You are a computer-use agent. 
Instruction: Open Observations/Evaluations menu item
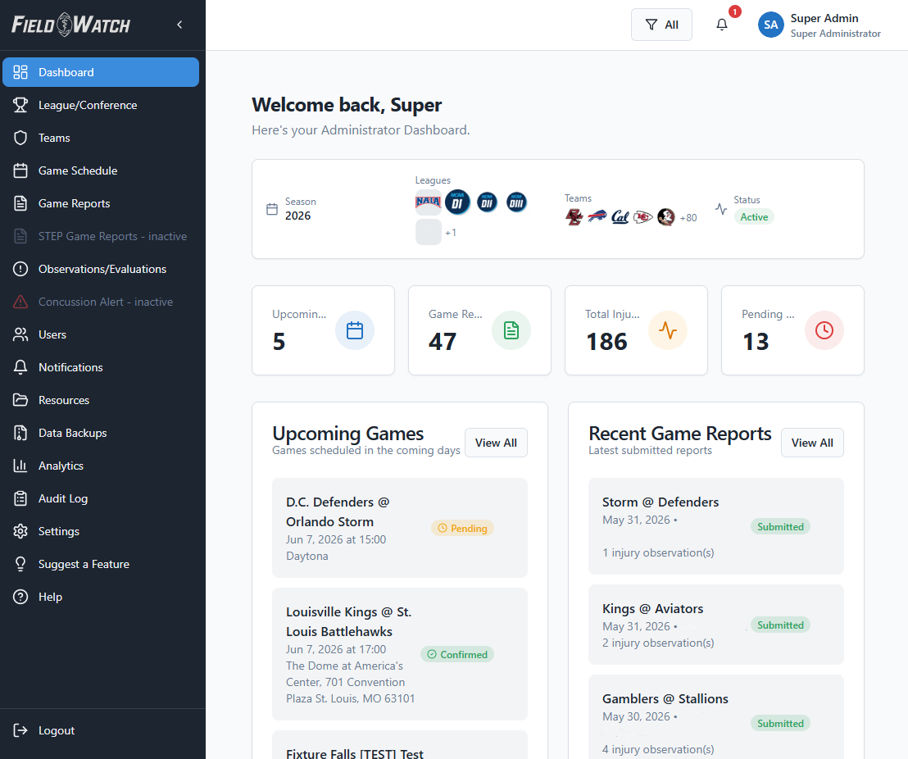pos(101,269)
